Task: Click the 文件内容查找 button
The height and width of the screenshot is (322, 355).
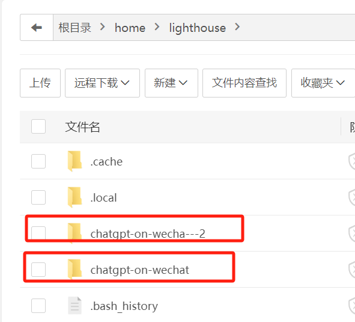Action: coord(244,83)
